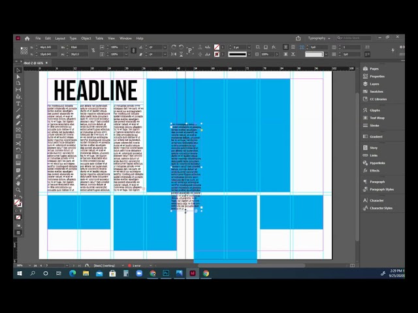Open the Object menu
Viewport: 418px width, 313px height.
86,38
